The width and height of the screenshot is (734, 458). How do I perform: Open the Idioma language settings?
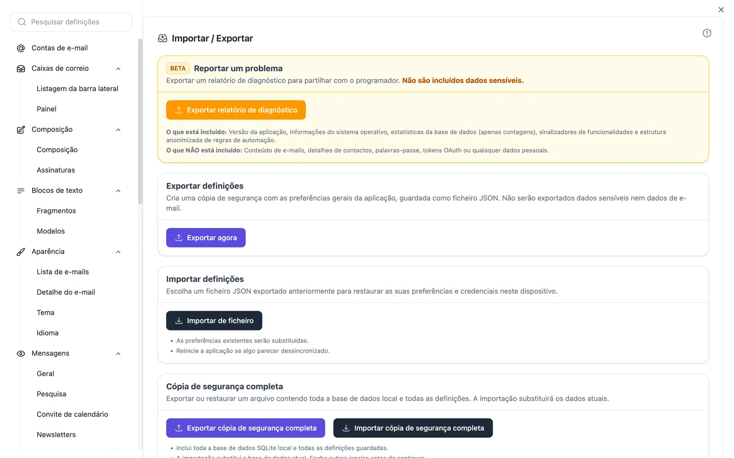47,333
